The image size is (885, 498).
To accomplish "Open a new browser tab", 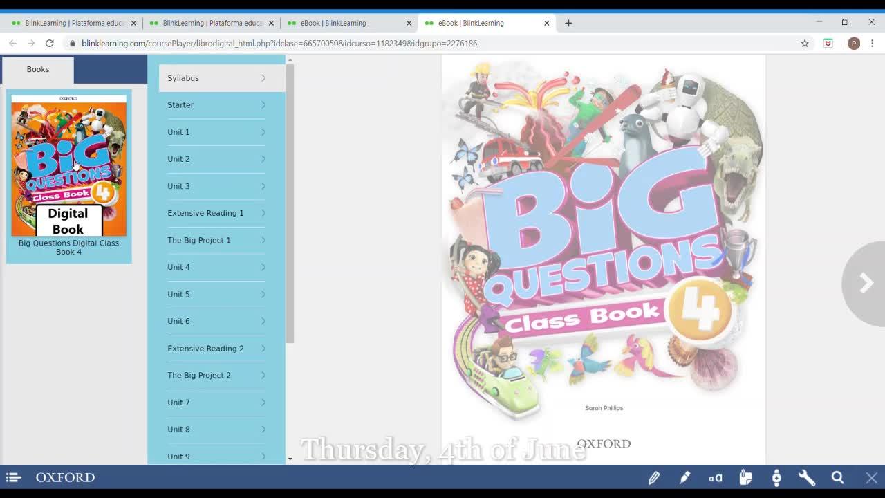I will (x=568, y=23).
